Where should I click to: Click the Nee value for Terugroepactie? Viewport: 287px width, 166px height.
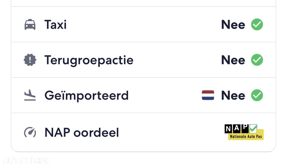[233, 60]
